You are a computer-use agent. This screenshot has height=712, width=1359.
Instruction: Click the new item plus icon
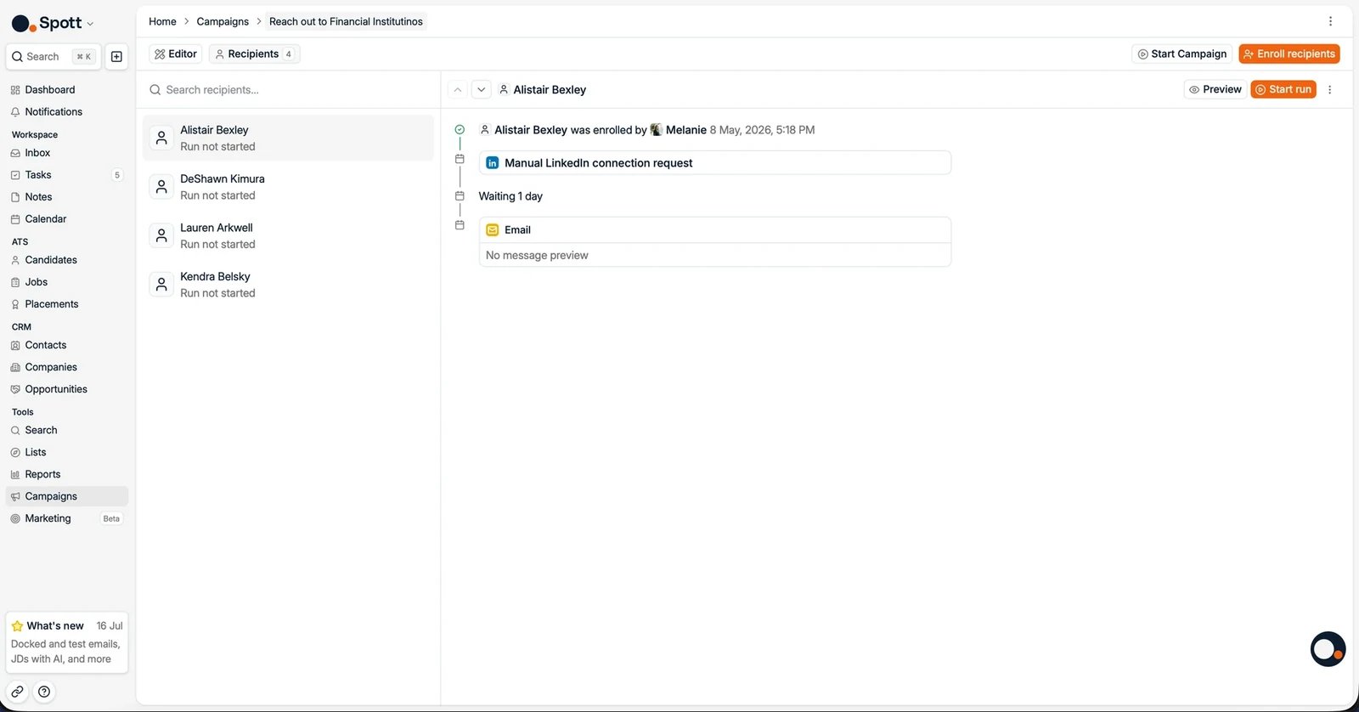click(x=117, y=57)
